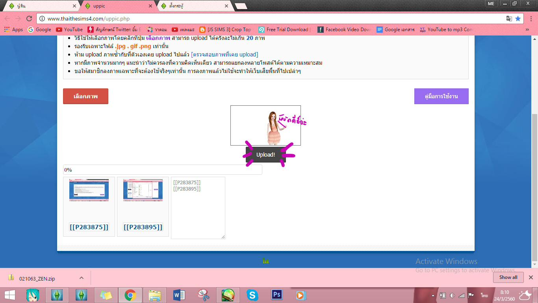The width and height of the screenshot is (538, 303).
Task: Select the P283875 screenshot thumbnail
Action: [89, 190]
